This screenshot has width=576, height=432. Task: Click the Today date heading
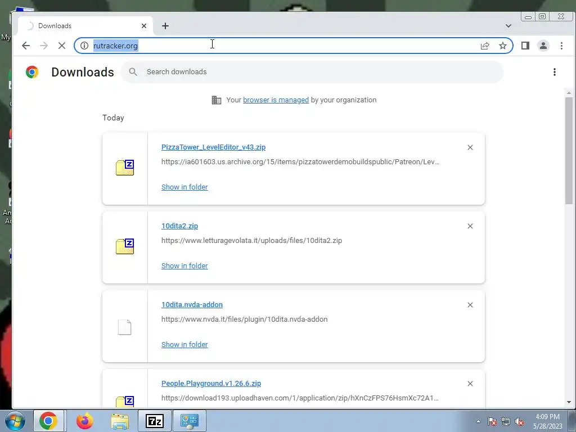point(113,118)
